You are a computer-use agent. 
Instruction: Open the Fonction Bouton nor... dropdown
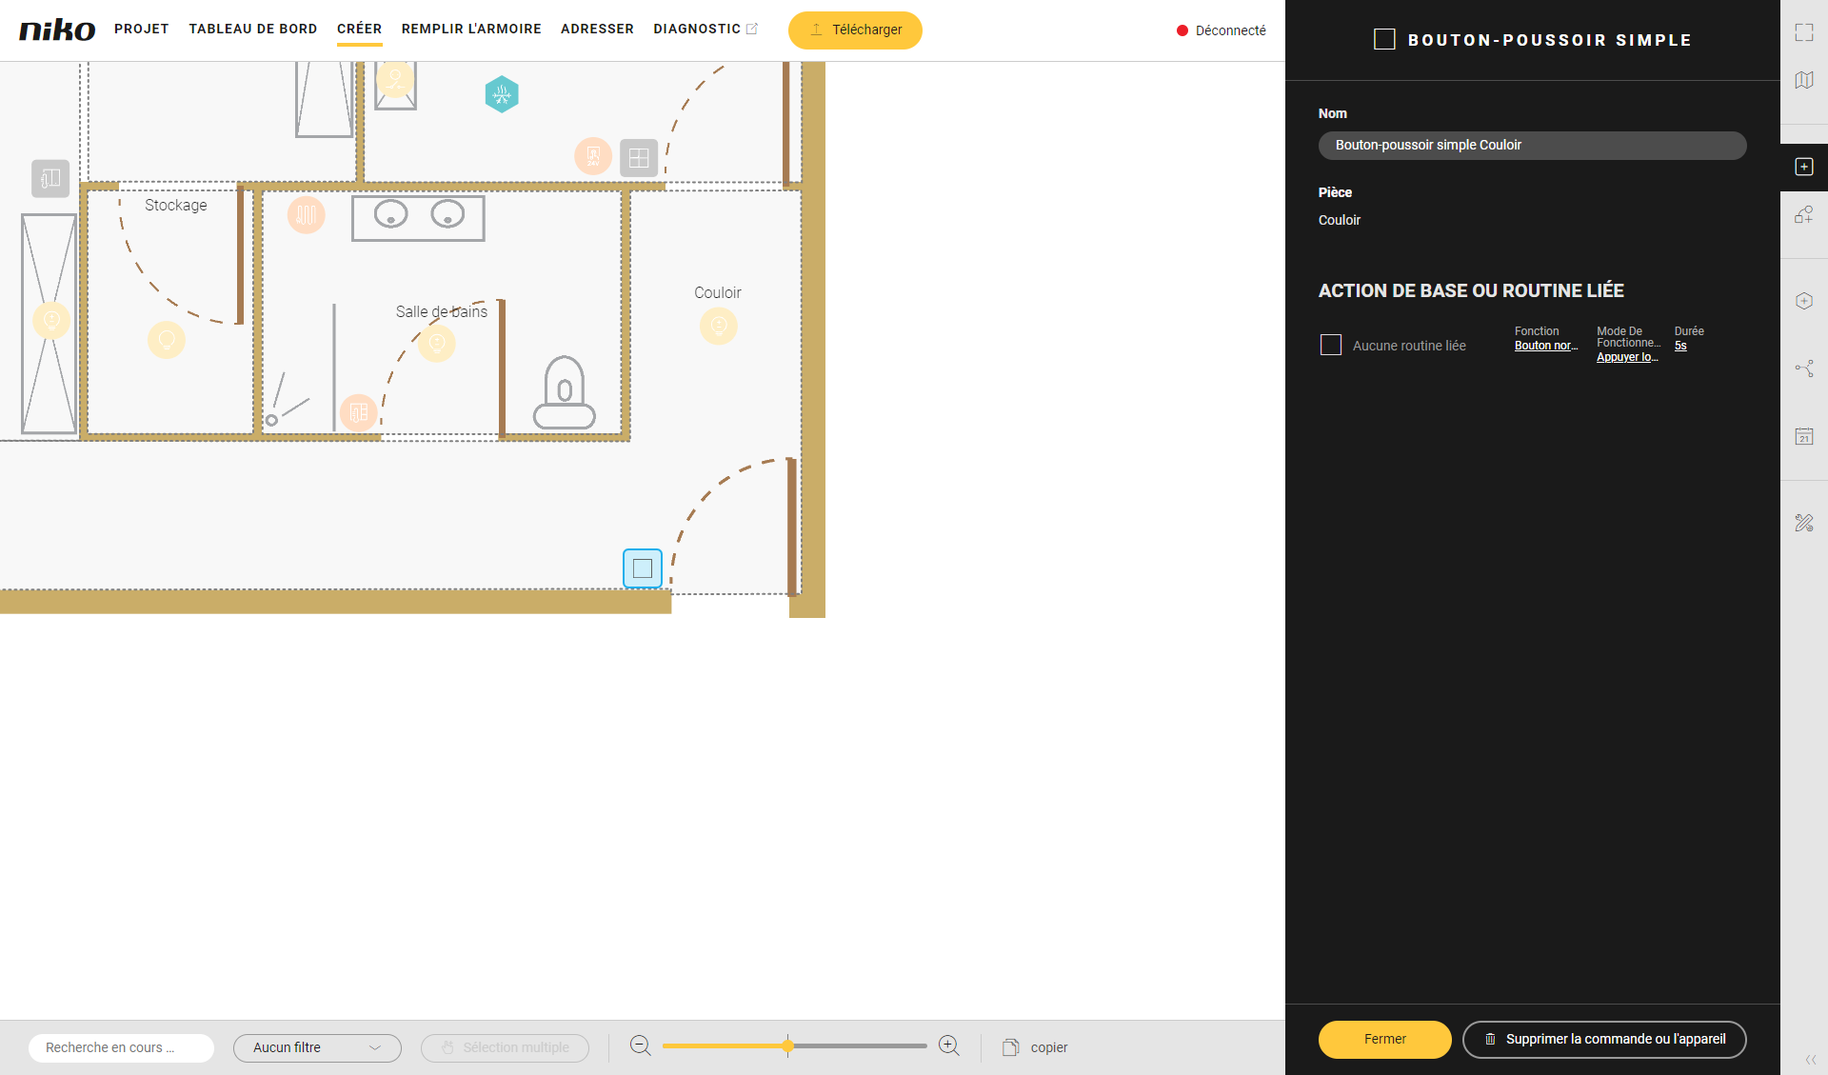click(1545, 346)
